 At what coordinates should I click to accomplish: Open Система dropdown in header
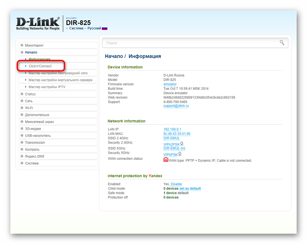click(x=76, y=28)
